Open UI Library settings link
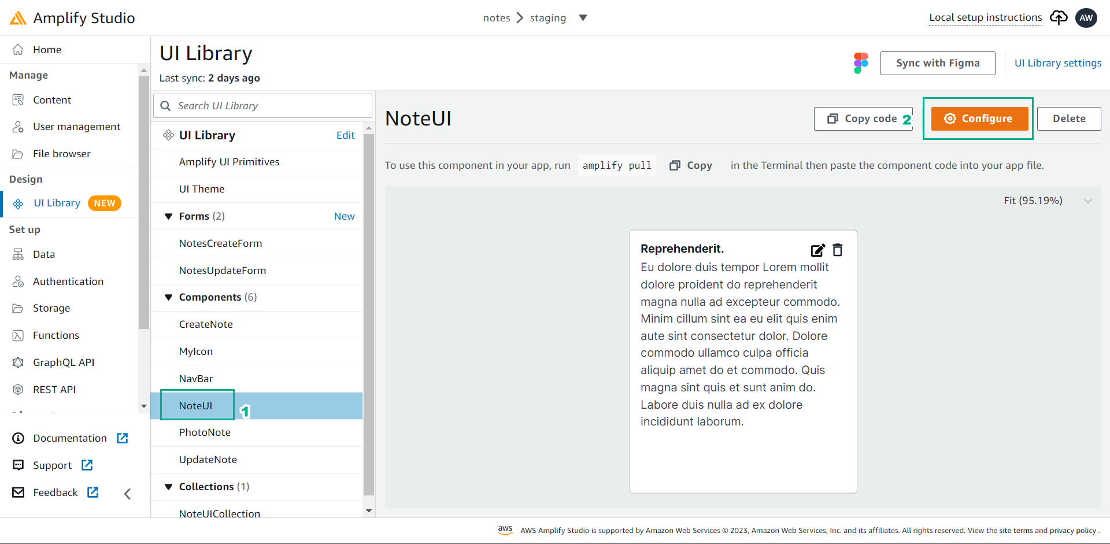This screenshot has height=544, width=1110. (x=1058, y=63)
